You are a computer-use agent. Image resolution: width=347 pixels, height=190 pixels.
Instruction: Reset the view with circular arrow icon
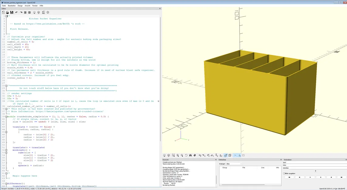(186, 155)
